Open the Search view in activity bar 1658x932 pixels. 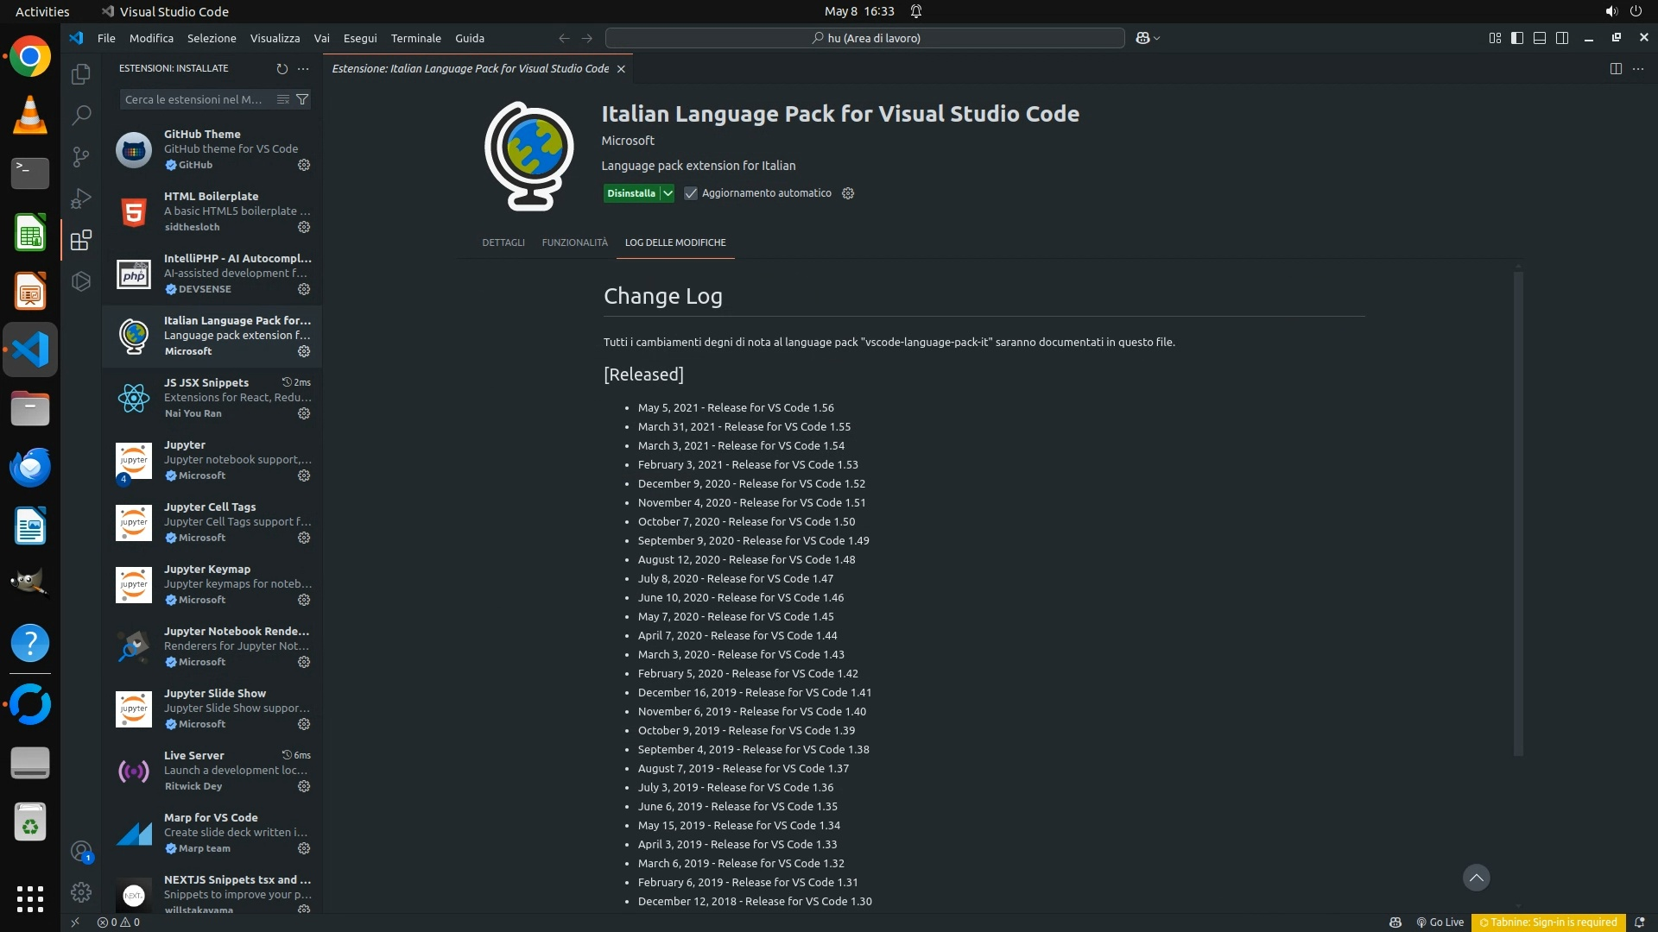[x=81, y=115]
